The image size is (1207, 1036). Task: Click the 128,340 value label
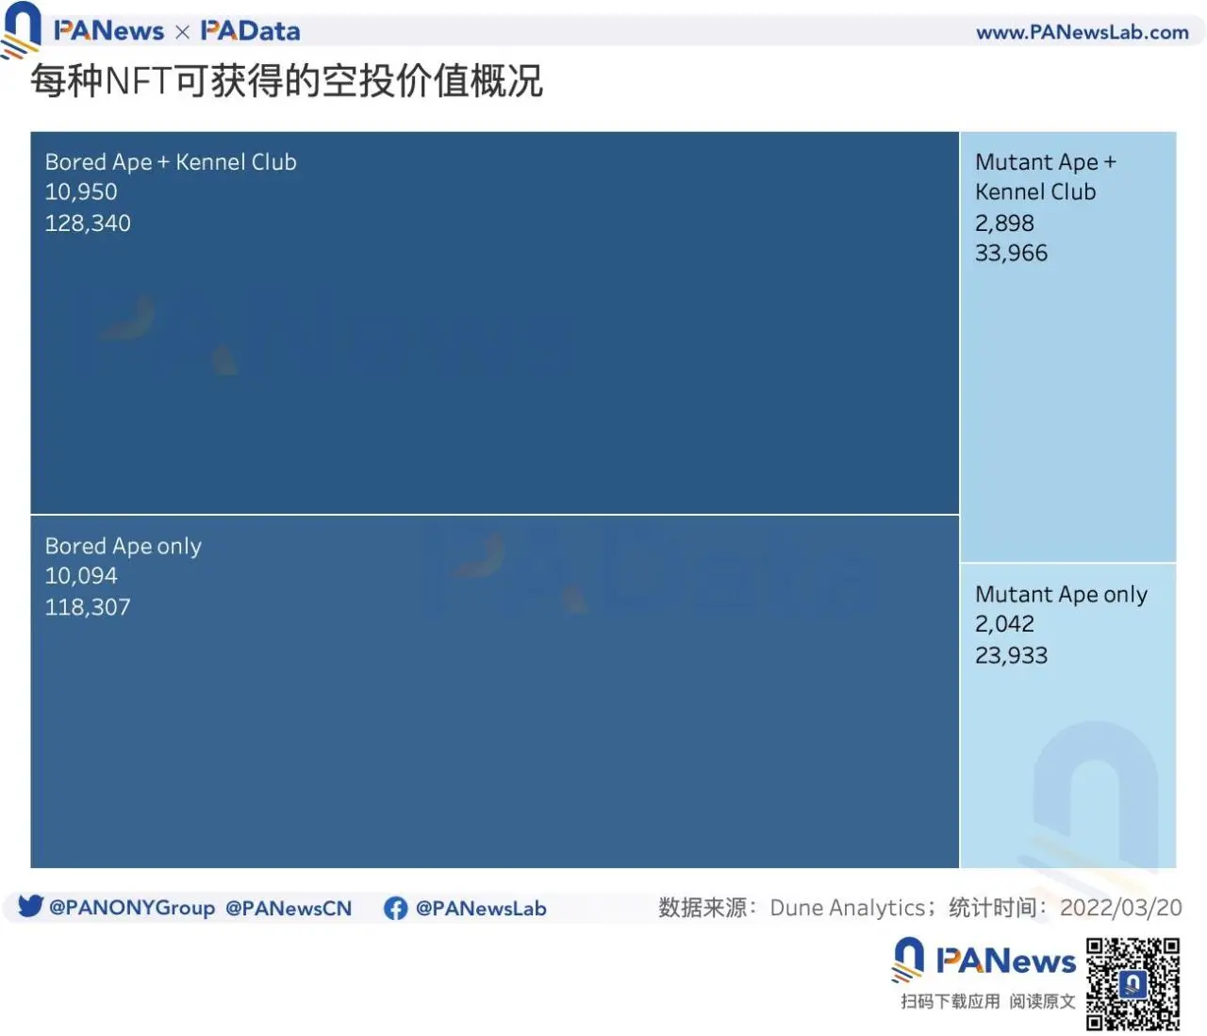[x=88, y=223]
